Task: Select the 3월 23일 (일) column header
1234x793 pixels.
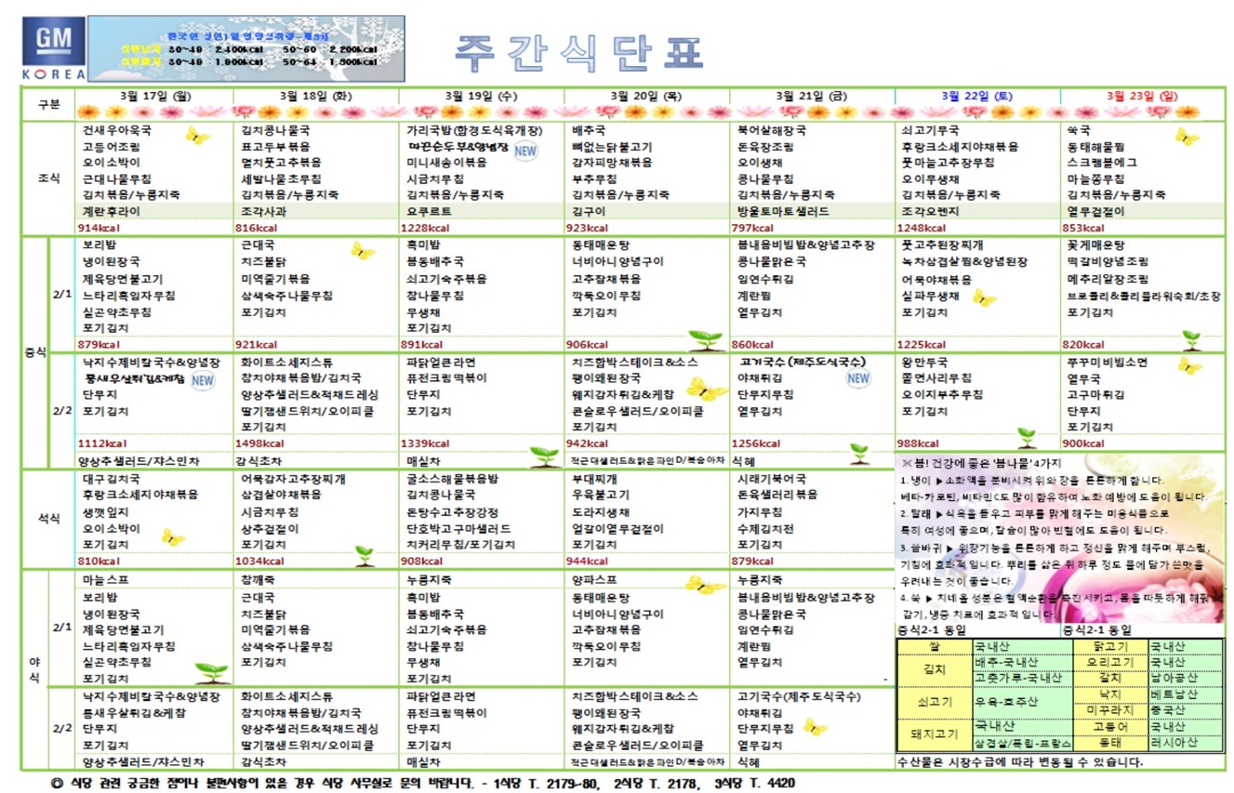Action: click(x=1142, y=96)
